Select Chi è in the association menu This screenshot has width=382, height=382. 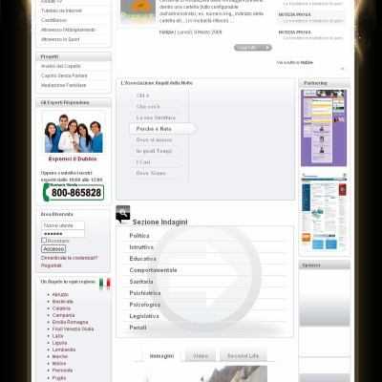point(142,95)
